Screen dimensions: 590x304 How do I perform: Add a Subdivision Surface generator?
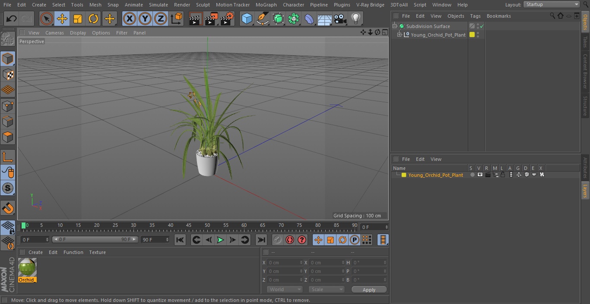coord(278,19)
